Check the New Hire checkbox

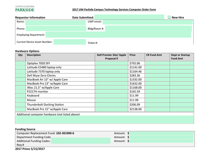click(169, 17)
